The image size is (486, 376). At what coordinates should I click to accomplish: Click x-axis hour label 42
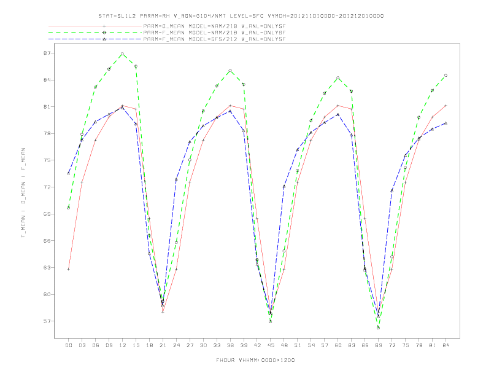257,345
